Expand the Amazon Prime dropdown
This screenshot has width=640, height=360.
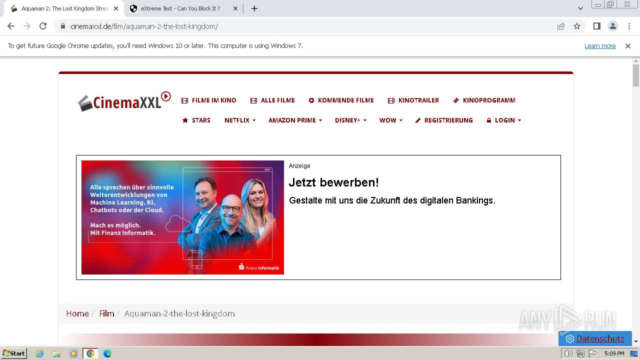(x=295, y=120)
